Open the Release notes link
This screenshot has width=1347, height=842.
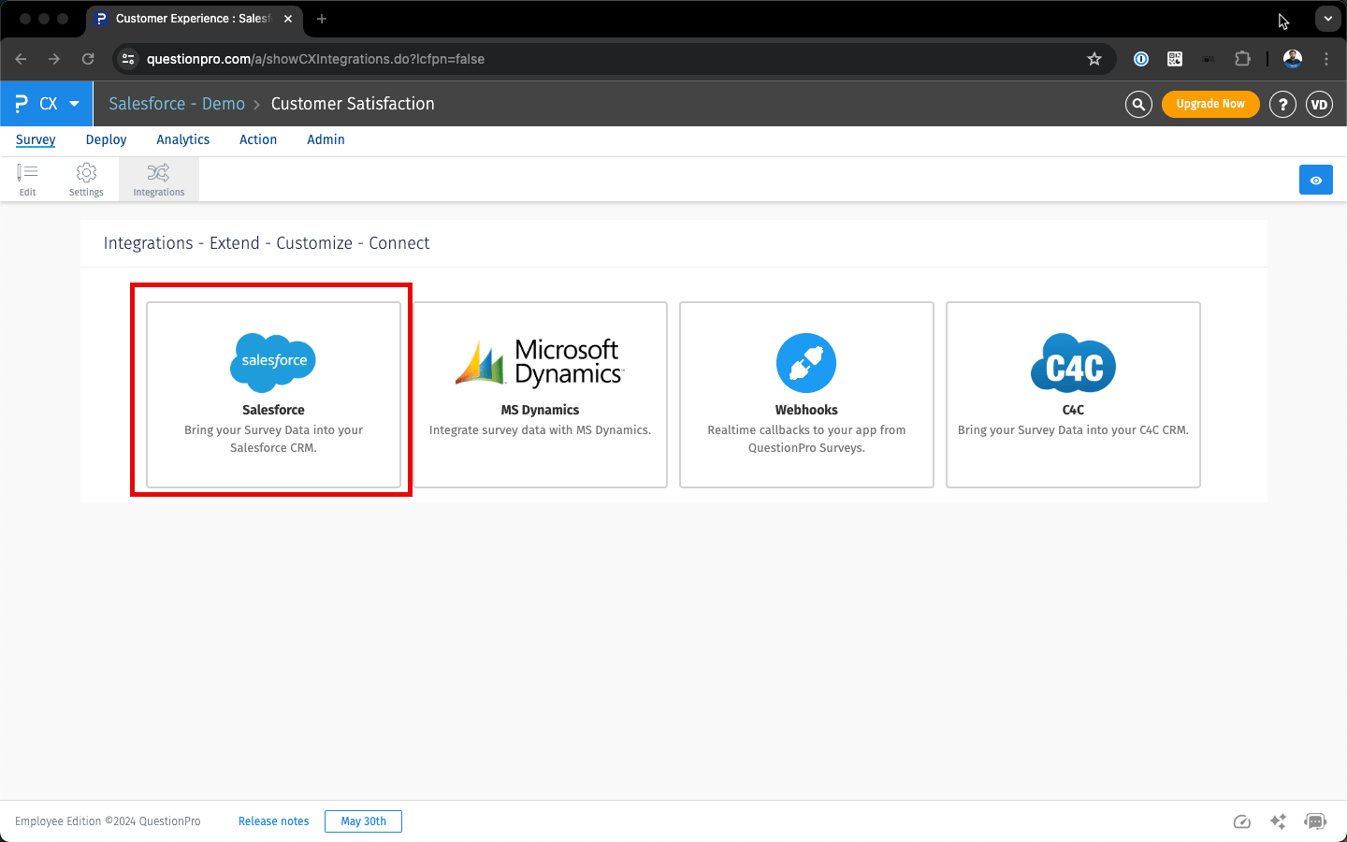coord(273,821)
